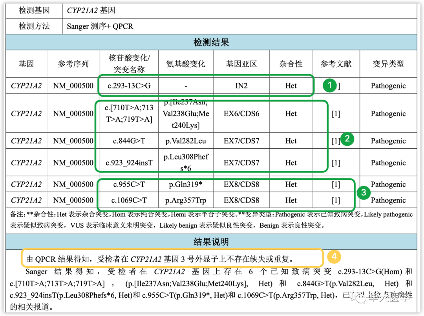
Task: Click the 备注 footnote text below the table
Action: click(211, 220)
